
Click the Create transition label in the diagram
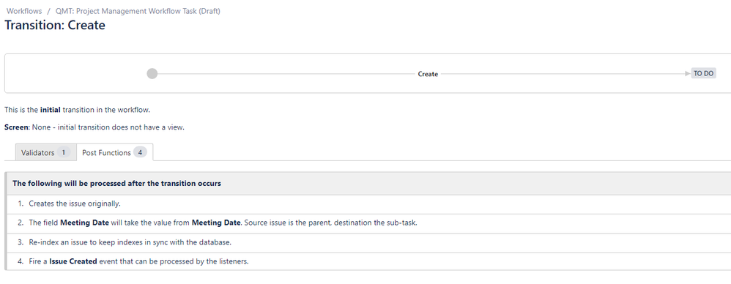point(428,74)
